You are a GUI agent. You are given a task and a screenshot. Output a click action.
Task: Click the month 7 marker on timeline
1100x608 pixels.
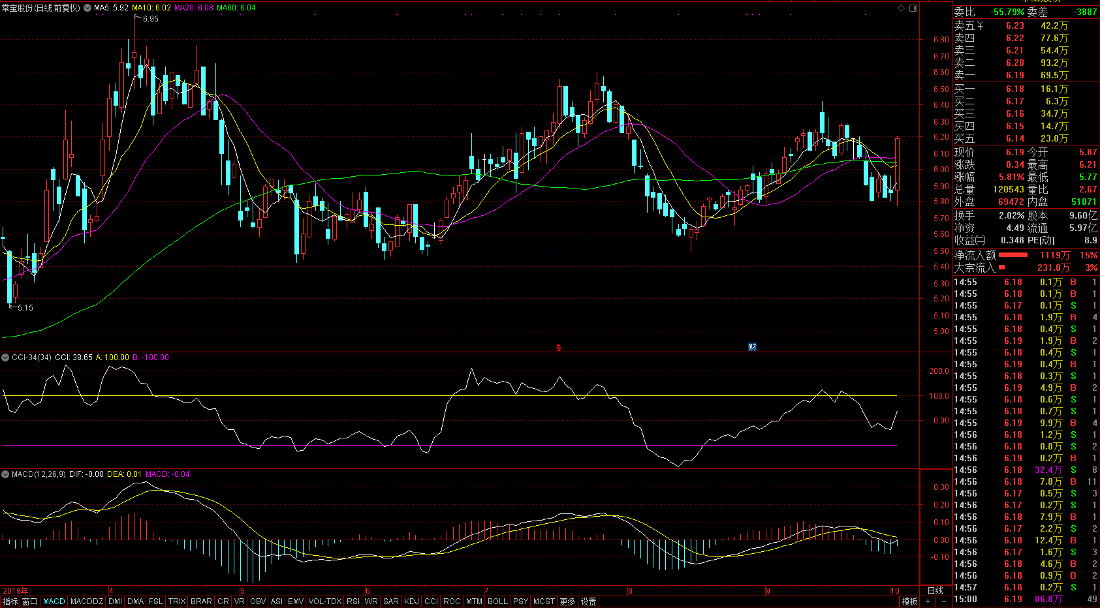(487, 590)
